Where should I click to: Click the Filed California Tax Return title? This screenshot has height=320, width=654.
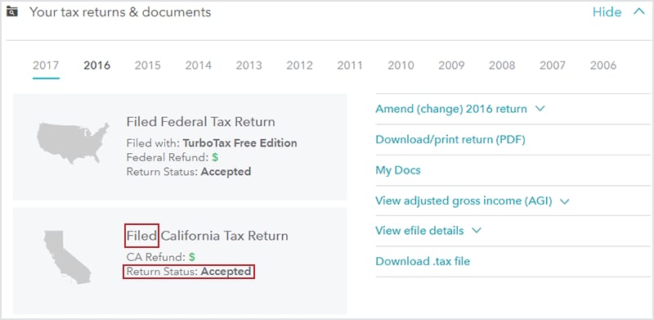click(x=208, y=236)
